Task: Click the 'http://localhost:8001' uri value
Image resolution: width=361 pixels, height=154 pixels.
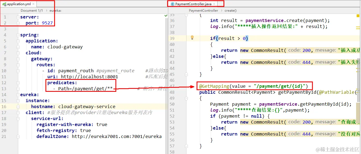Action: tap(90, 77)
